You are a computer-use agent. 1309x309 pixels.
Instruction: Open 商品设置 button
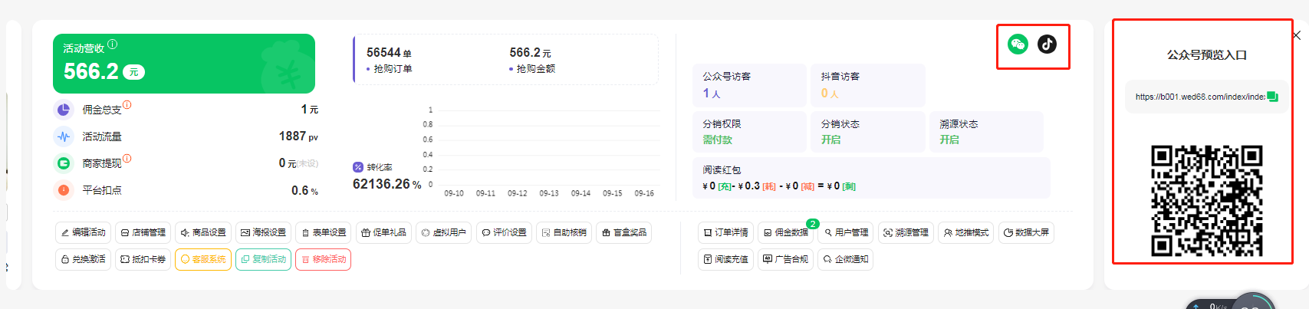(203, 232)
